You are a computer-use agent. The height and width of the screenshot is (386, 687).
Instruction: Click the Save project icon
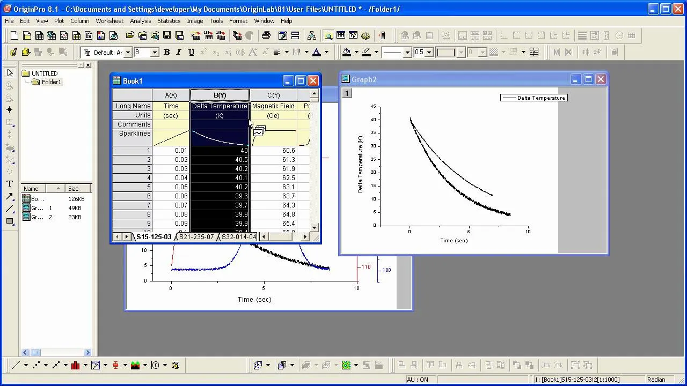pyautogui.click(x=167, y=36)
